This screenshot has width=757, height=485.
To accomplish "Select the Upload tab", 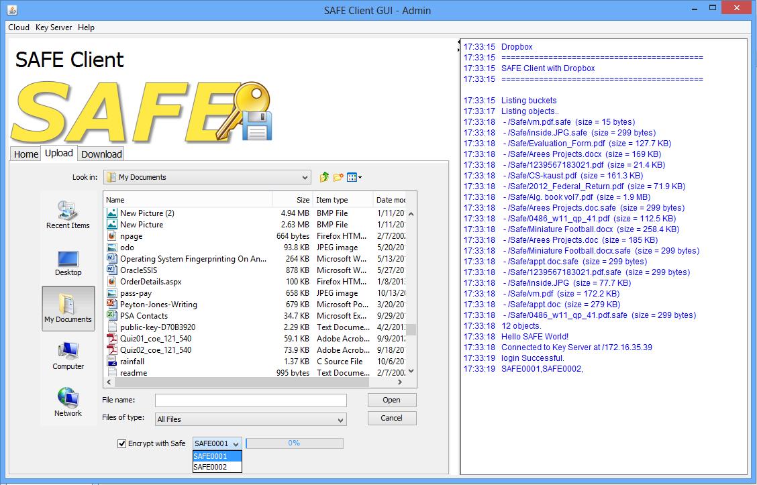I will [x=59, y=153].
